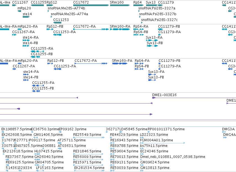Select protein CG11255-PA

pyautogui.click(x=43, y=83)
